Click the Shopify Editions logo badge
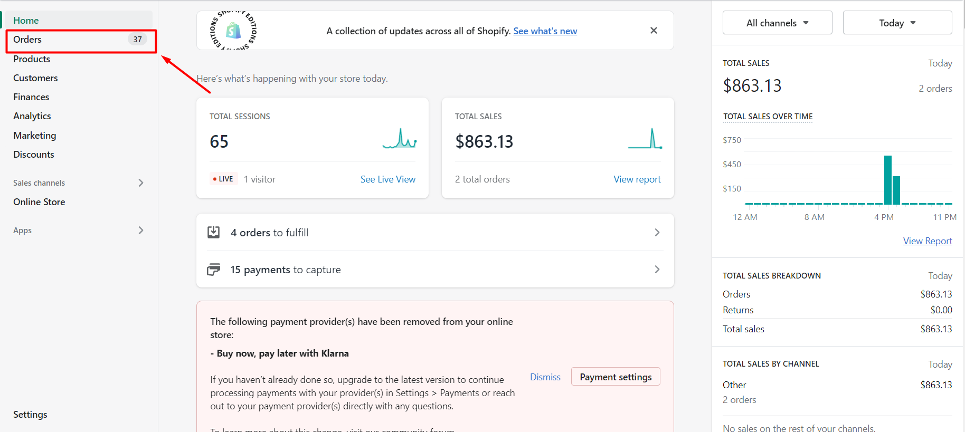Screen dimensions: 965x432 pos(233,31)
